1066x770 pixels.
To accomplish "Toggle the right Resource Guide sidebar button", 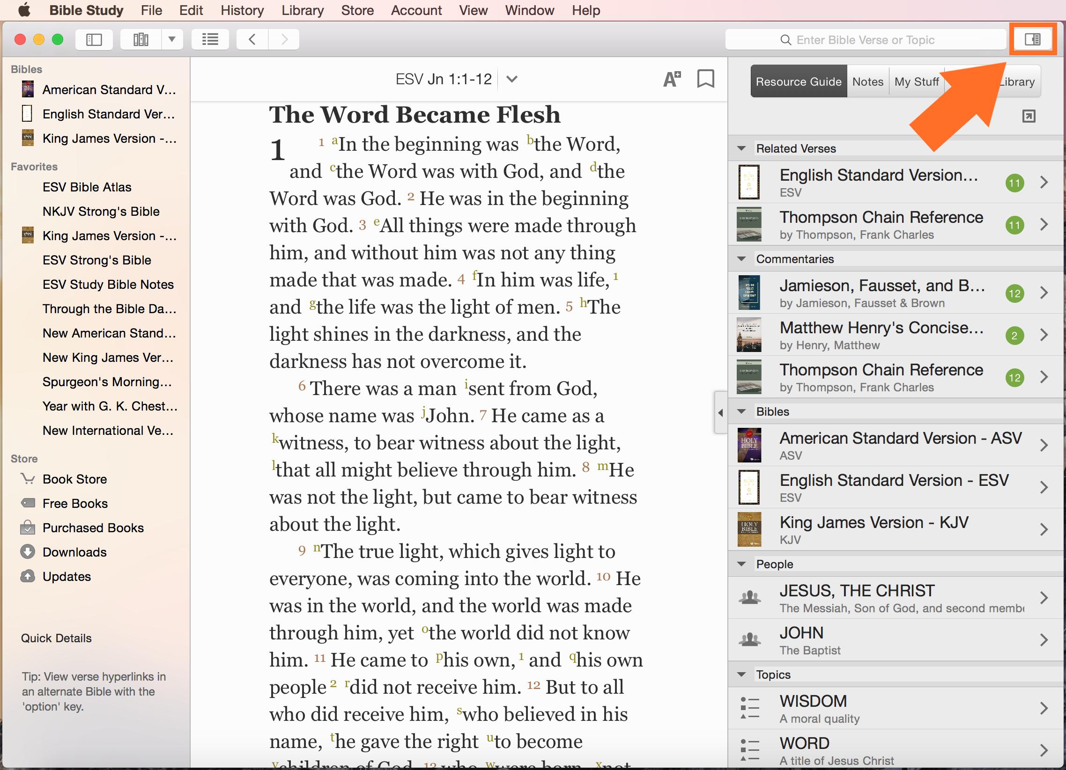I will pyautogui.click(x=1032, y=39).
